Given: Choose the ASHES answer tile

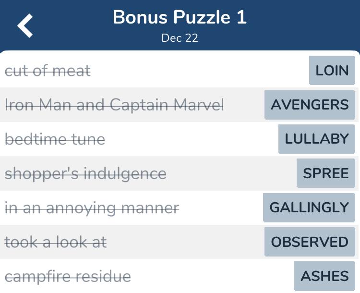Looking at the screenshot, I should (x=324, y=276).
